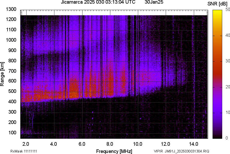The width and height of the screenshot is (230, 154).
Task: Click the colorbar tick value 10
Action: click(228, 112)
